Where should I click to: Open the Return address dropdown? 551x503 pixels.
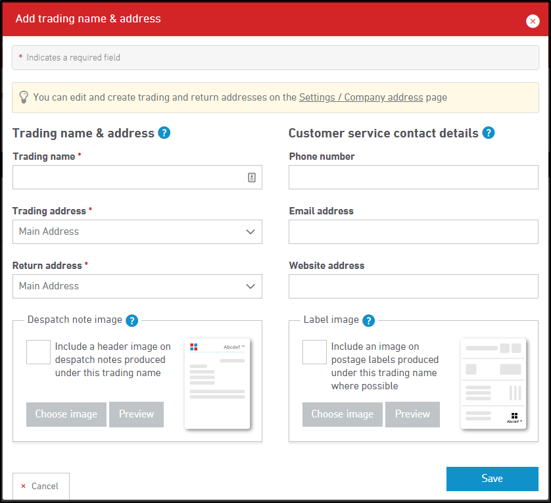[137, 286]
